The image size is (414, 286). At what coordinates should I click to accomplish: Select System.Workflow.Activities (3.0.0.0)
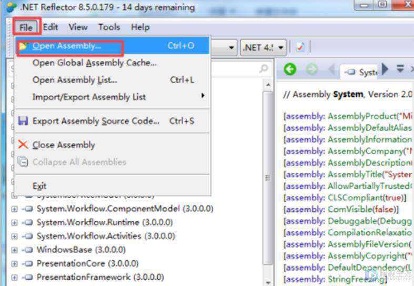pos(106,236)
